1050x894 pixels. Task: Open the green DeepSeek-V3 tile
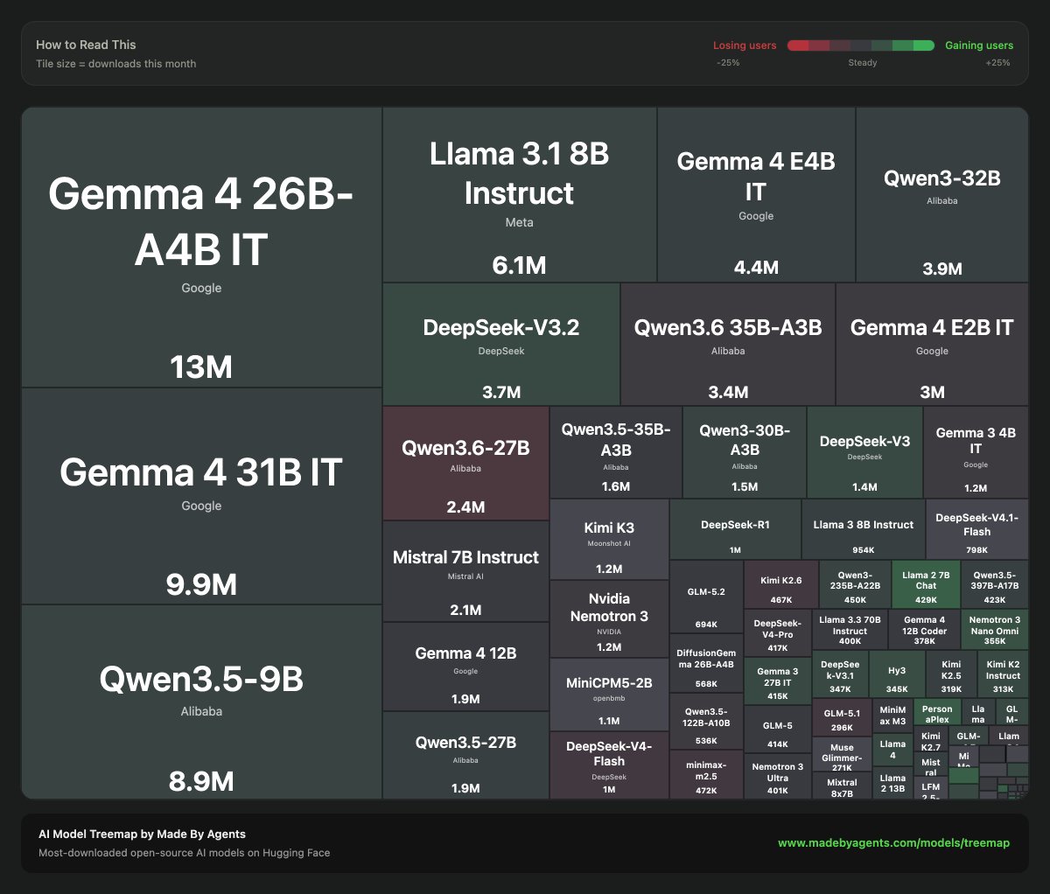pos(864,452)
